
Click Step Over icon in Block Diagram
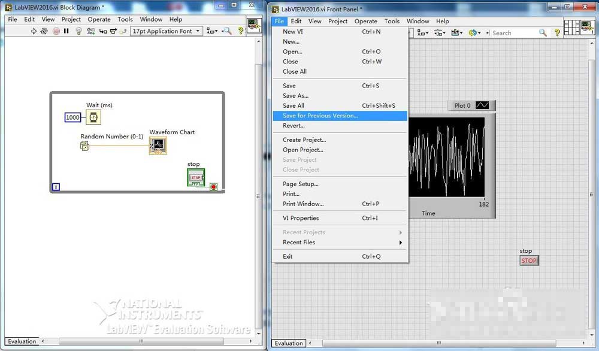[x=113, y=31]
